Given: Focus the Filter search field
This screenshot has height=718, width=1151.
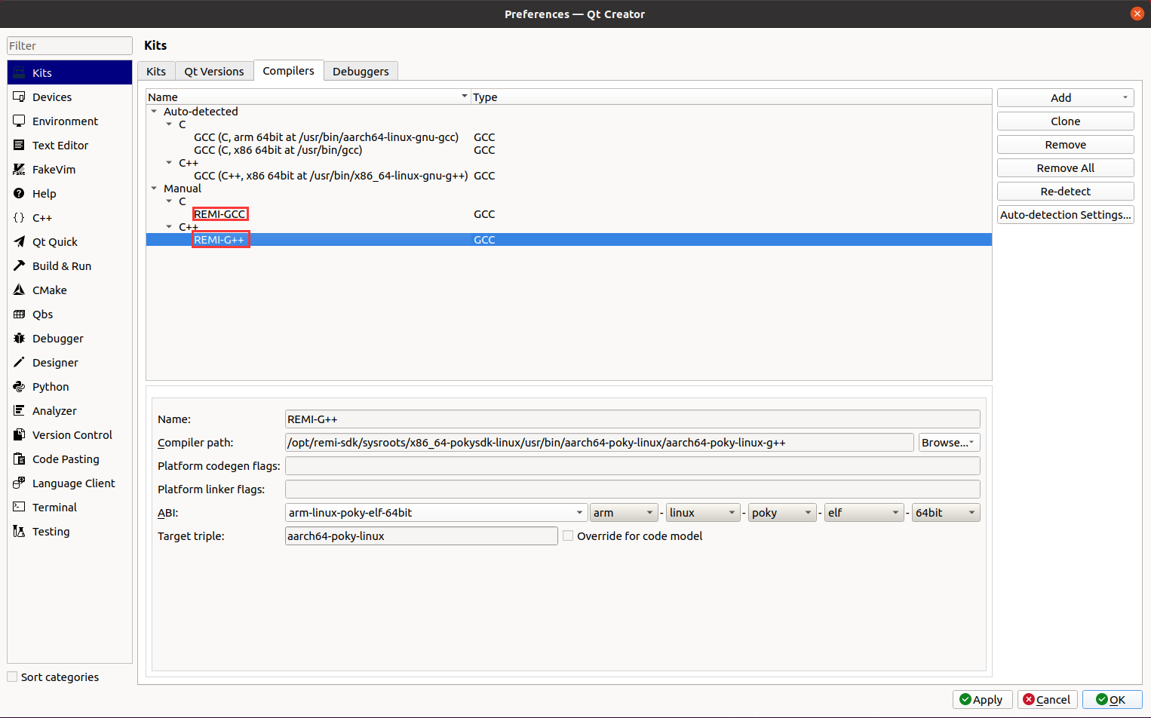Looking at the screenshot, I should [69, 46].
